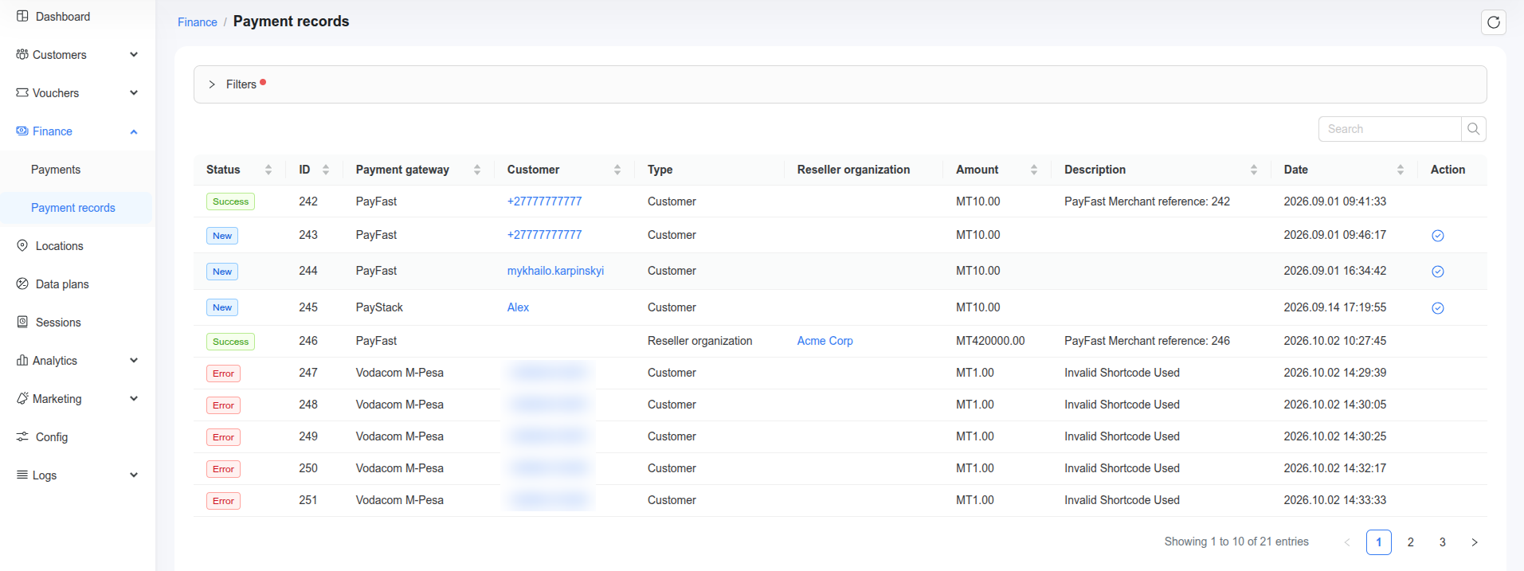This screenshot has height=571, width=1524.
Task: Go to page 3 of entries
Action: [1442, 542]
